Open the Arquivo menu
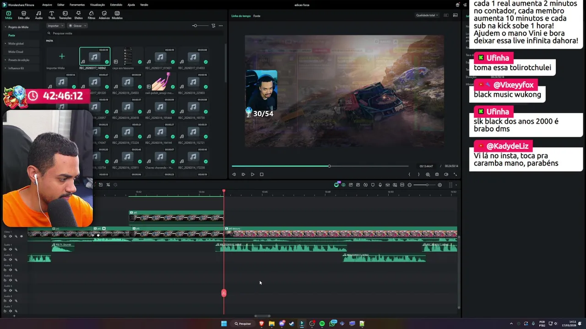Image resolution: width=586 pixels, height=329 pixels. (x=47, y=5)
